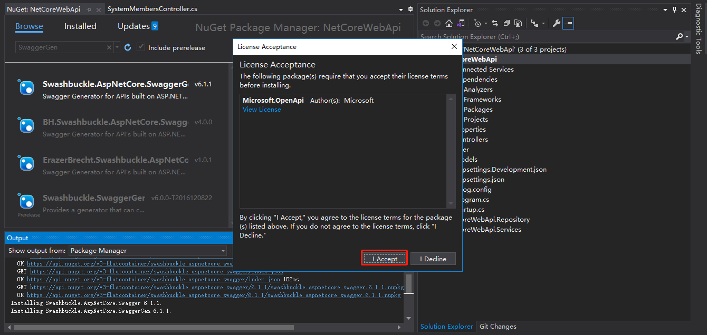This screenshot has width=707, height=335.
Task: Select Solution Explorer bottom tab
Action: [x=446, y=327]
